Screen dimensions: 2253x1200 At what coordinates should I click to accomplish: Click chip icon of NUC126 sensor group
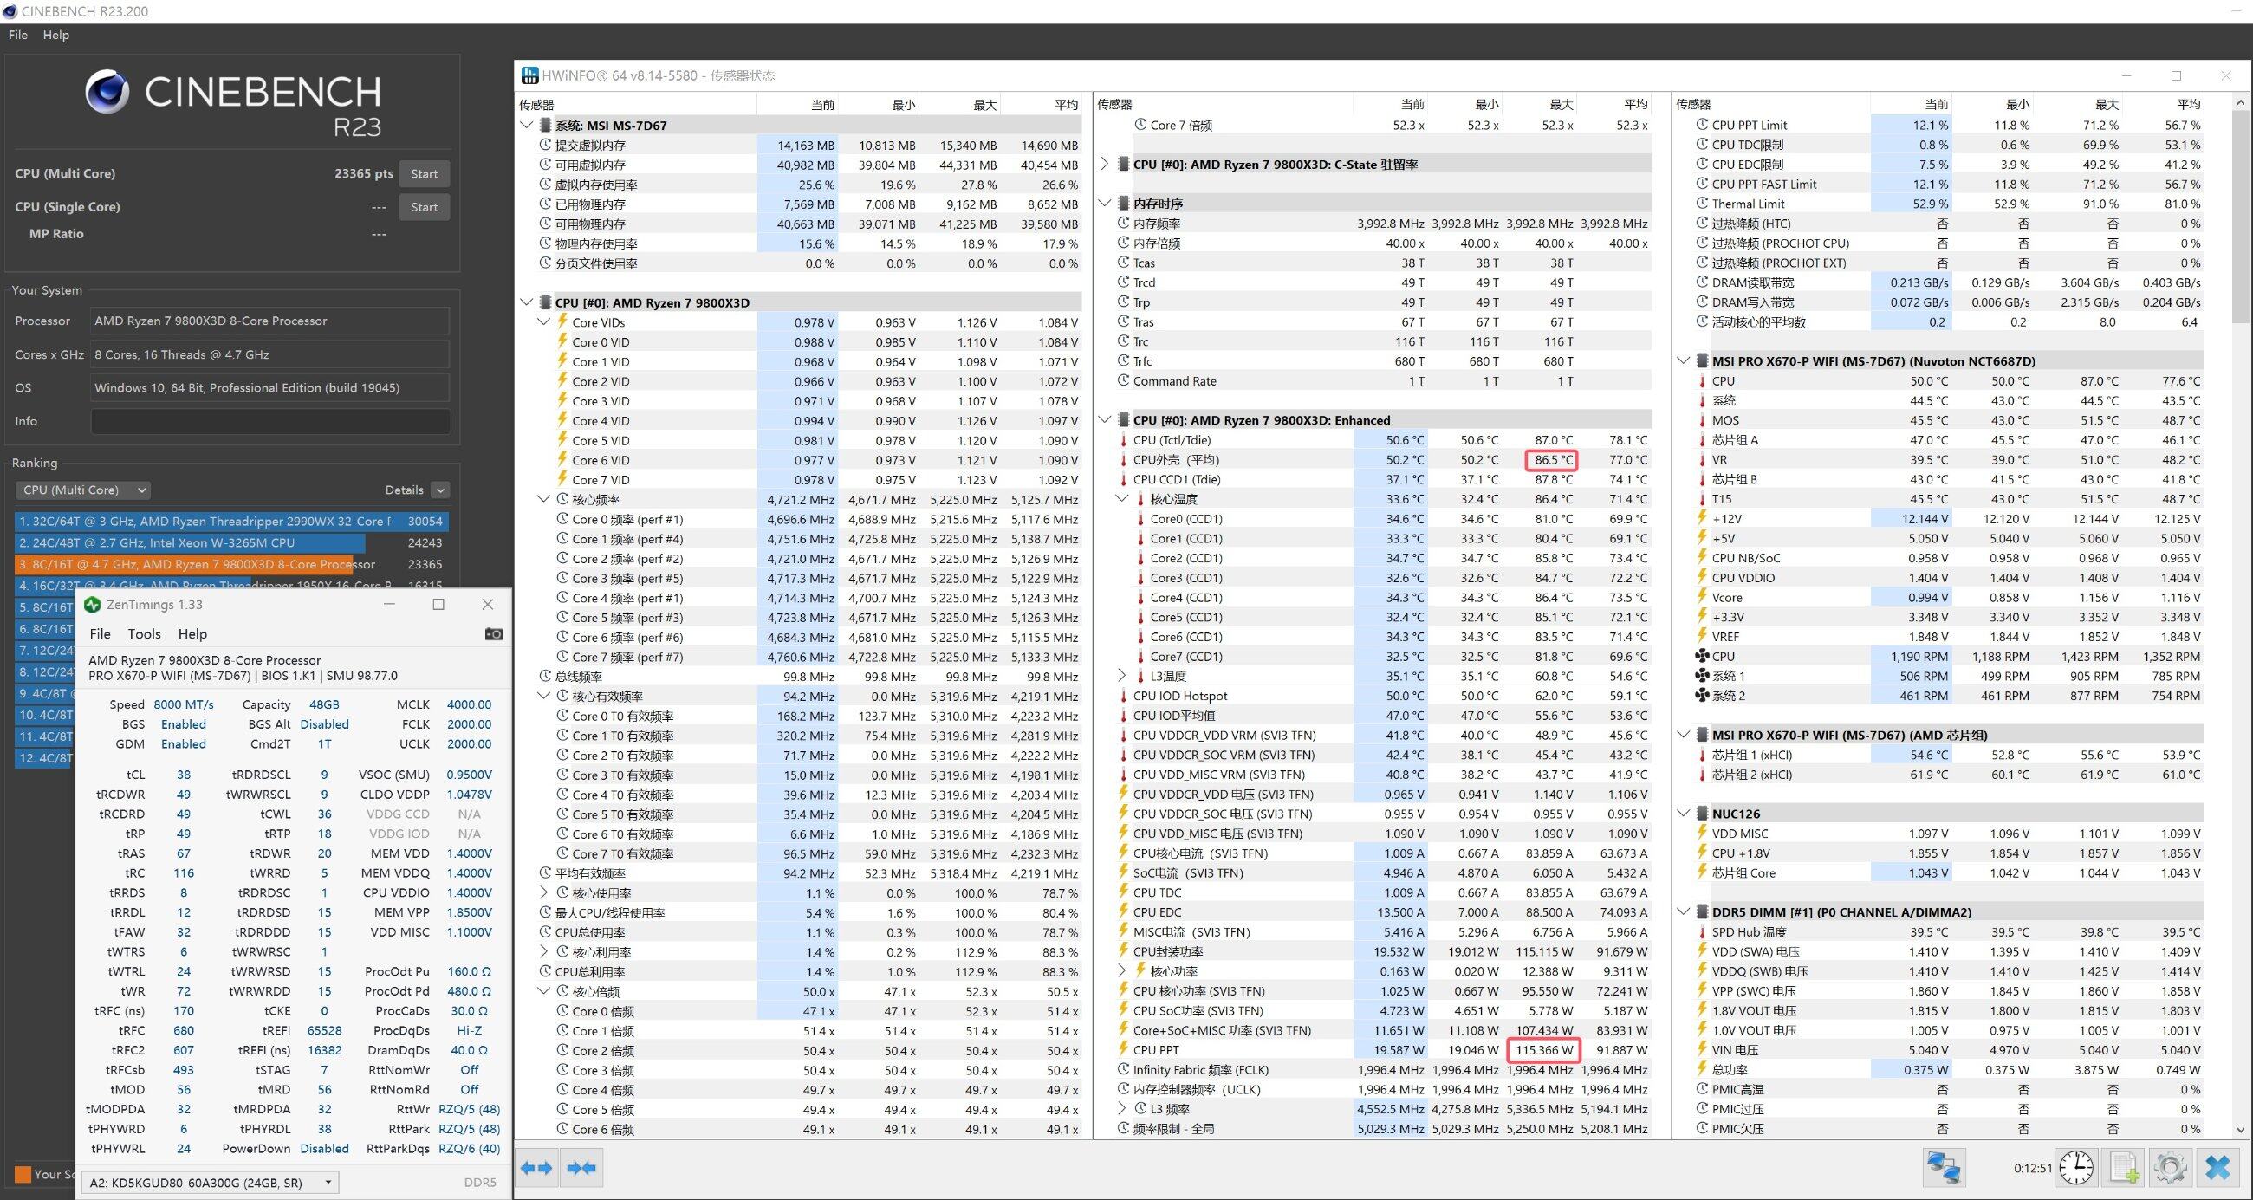click(1702, 814)
